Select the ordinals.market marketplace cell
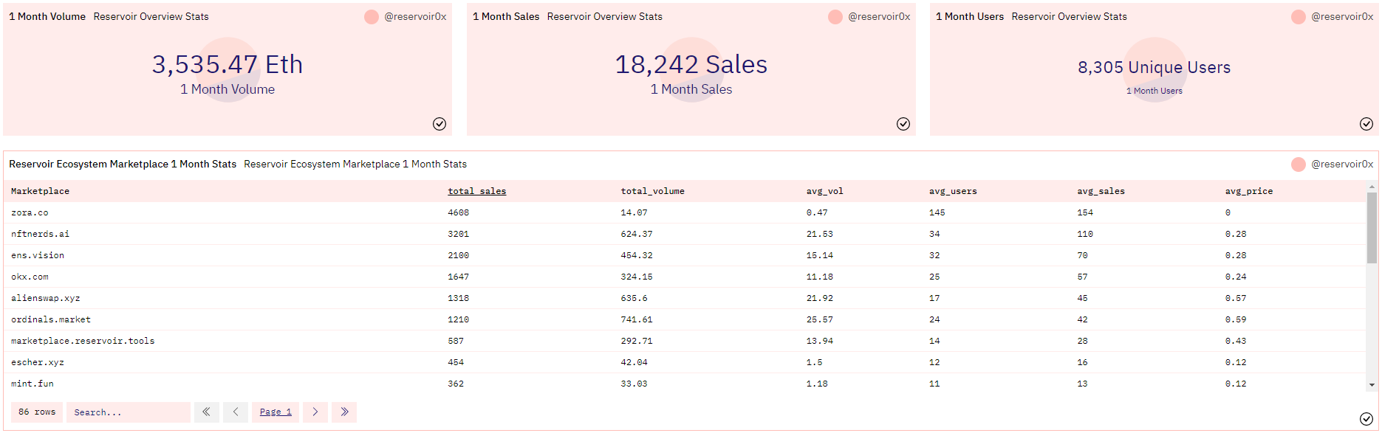 51,319
